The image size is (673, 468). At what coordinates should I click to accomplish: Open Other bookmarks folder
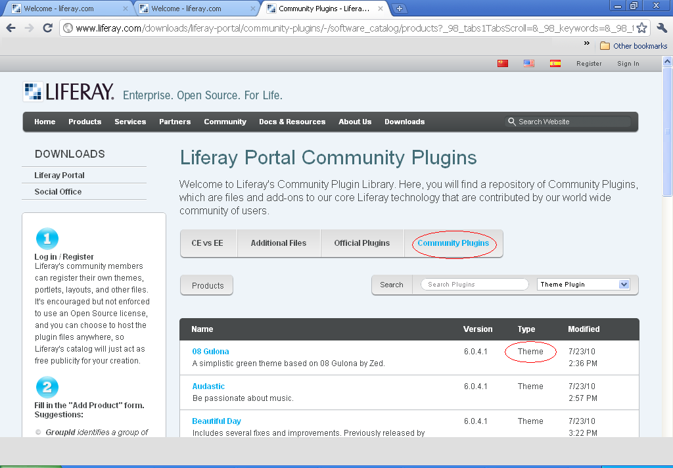pyautogui.click(x=634, y=46)
